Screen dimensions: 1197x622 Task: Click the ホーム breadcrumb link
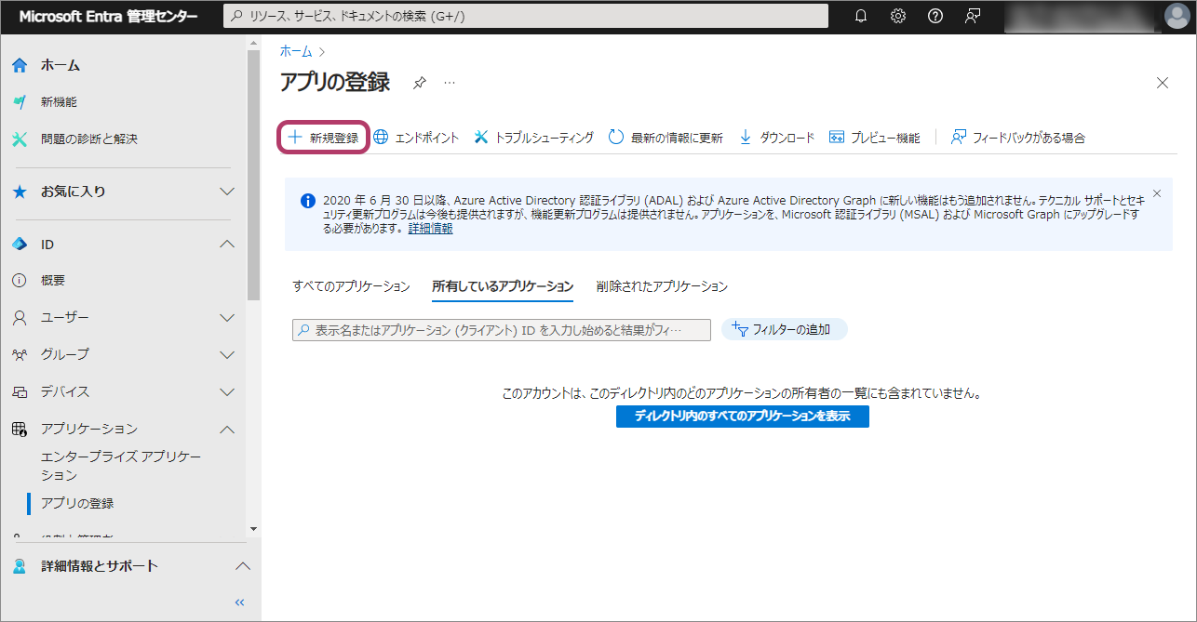coord(296,51)
